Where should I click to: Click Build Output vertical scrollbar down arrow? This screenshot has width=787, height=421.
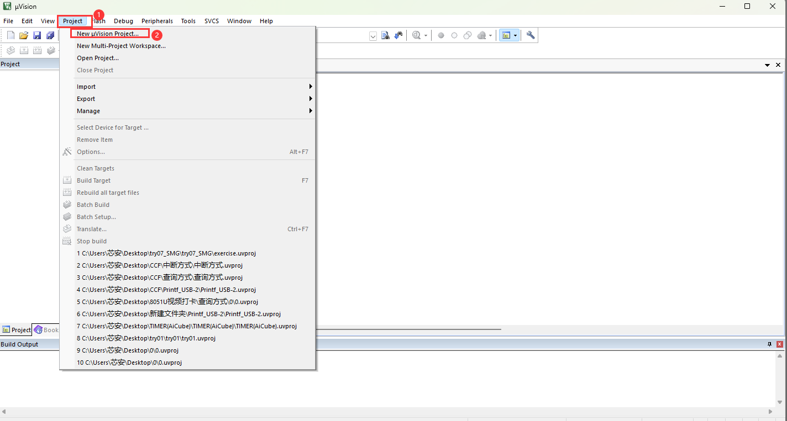click(781, 402)
